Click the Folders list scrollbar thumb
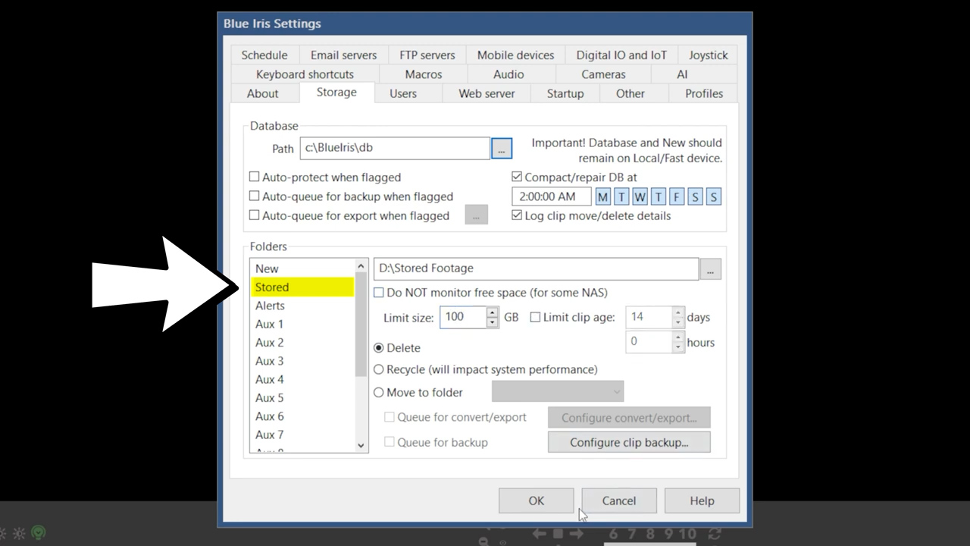This screenshot has height=546, width=970. coord(361,325)
